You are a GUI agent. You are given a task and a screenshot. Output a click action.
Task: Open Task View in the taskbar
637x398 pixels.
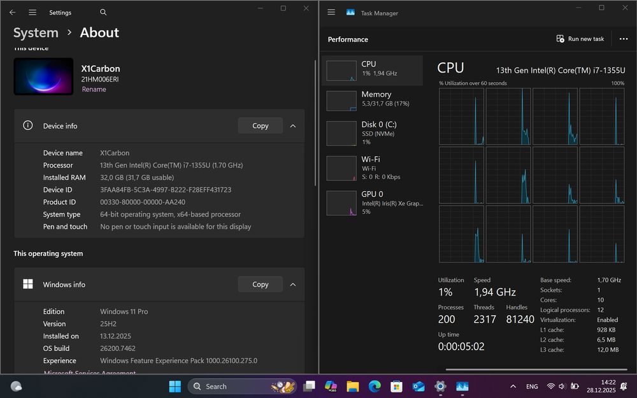tap(309, 387)
